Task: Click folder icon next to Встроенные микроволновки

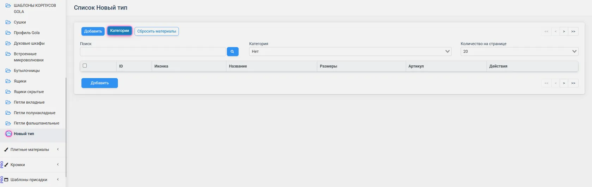Action: point(8,54)
